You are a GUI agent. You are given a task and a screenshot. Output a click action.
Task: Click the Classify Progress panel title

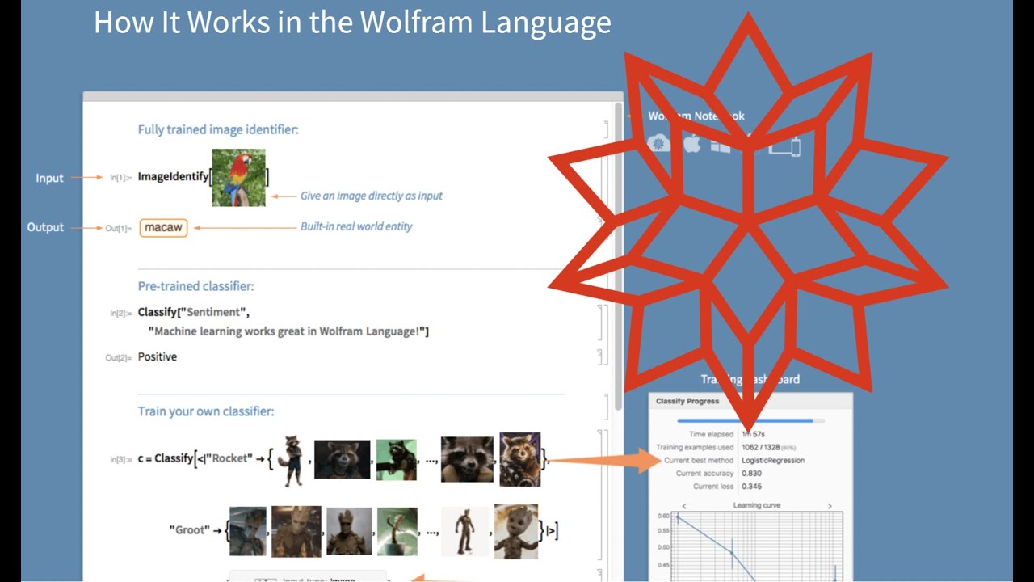(x=687, y=401)
